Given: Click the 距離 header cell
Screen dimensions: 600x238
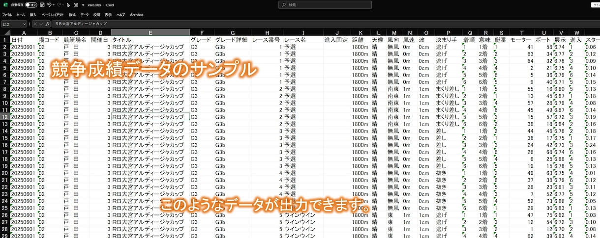Looking at the screenshot, I should tap(361, 40).
